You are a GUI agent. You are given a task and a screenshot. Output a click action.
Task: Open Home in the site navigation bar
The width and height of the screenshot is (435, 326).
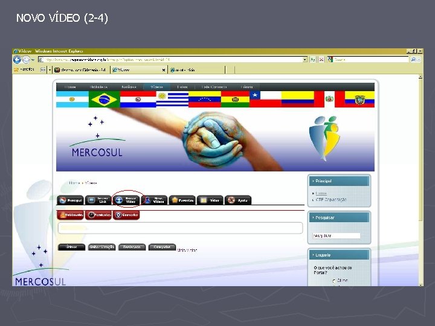tap(70, 87)
